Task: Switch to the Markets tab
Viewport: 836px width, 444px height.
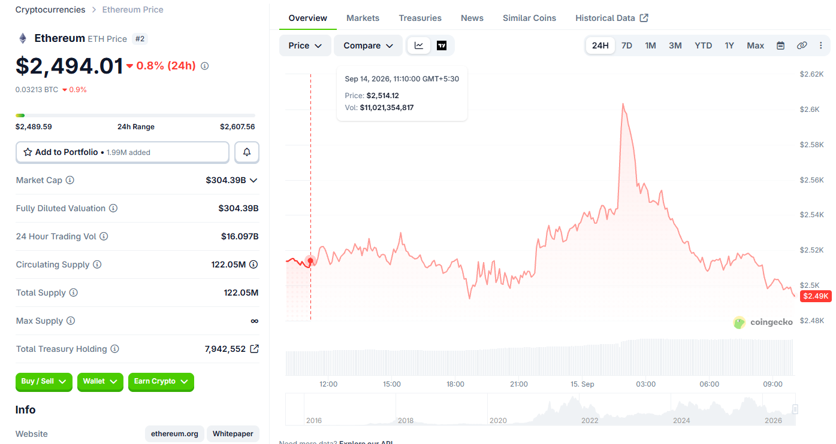Action: (363, 18)
